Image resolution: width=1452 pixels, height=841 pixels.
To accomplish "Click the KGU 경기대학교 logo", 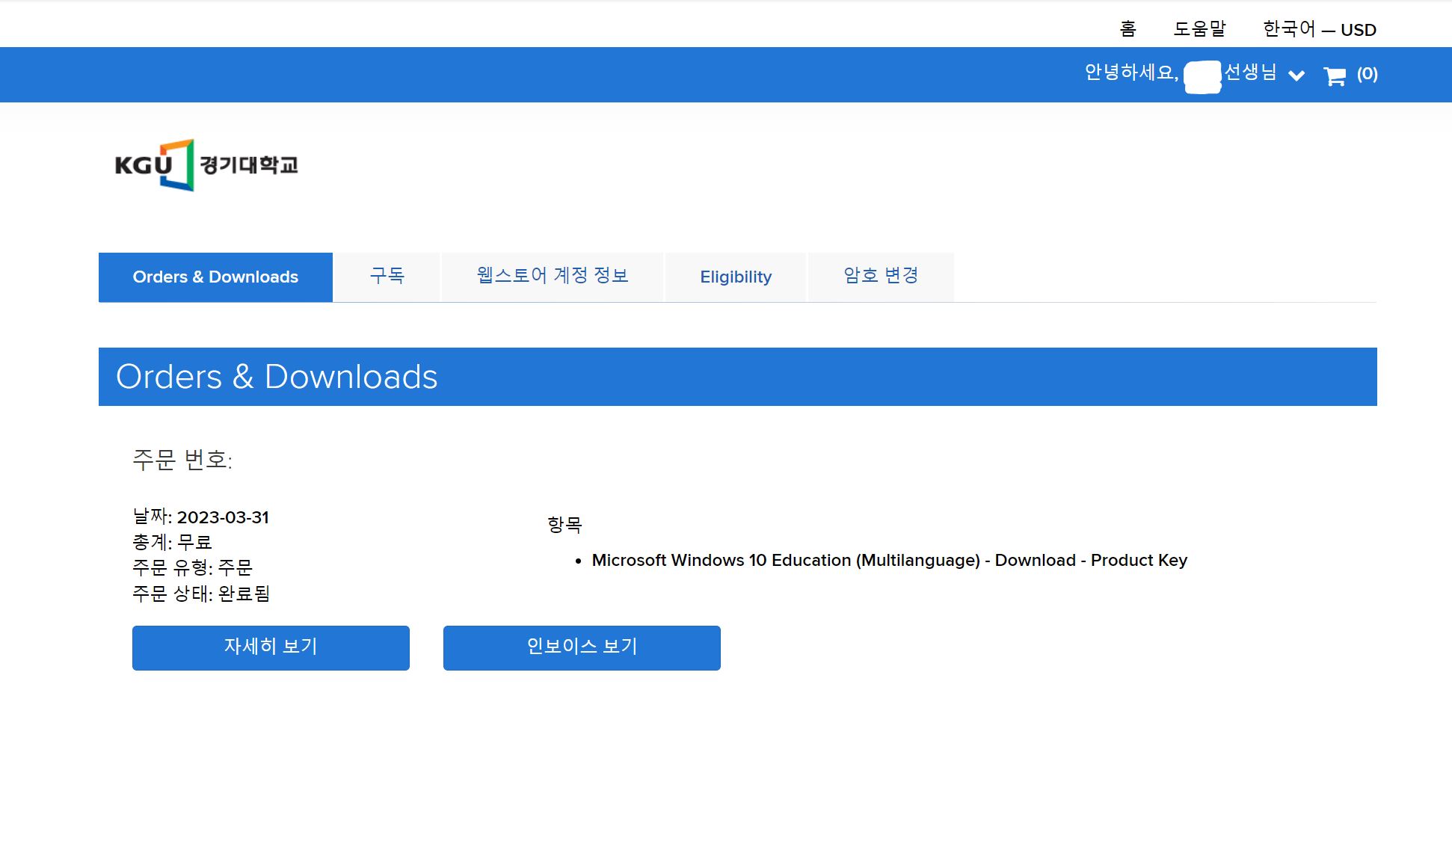I will pyautogui.click(x=206, y=164).
